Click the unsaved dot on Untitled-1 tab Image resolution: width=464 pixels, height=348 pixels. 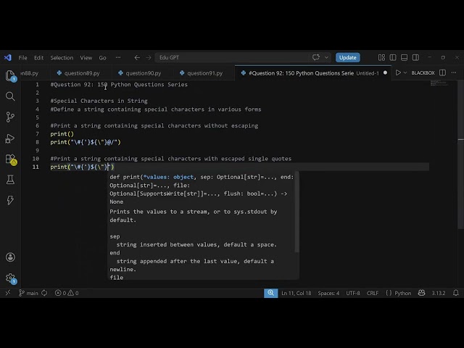pos(385,72)
